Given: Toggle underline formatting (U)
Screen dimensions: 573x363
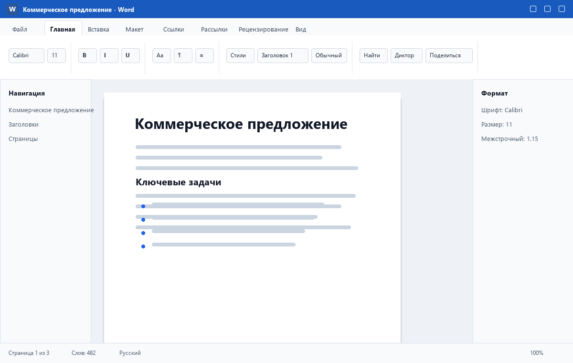Looking at the screenshot, I should pos(130,55).
